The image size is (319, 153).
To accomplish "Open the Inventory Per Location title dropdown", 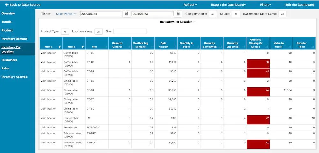I will click(x=177, y=22).
